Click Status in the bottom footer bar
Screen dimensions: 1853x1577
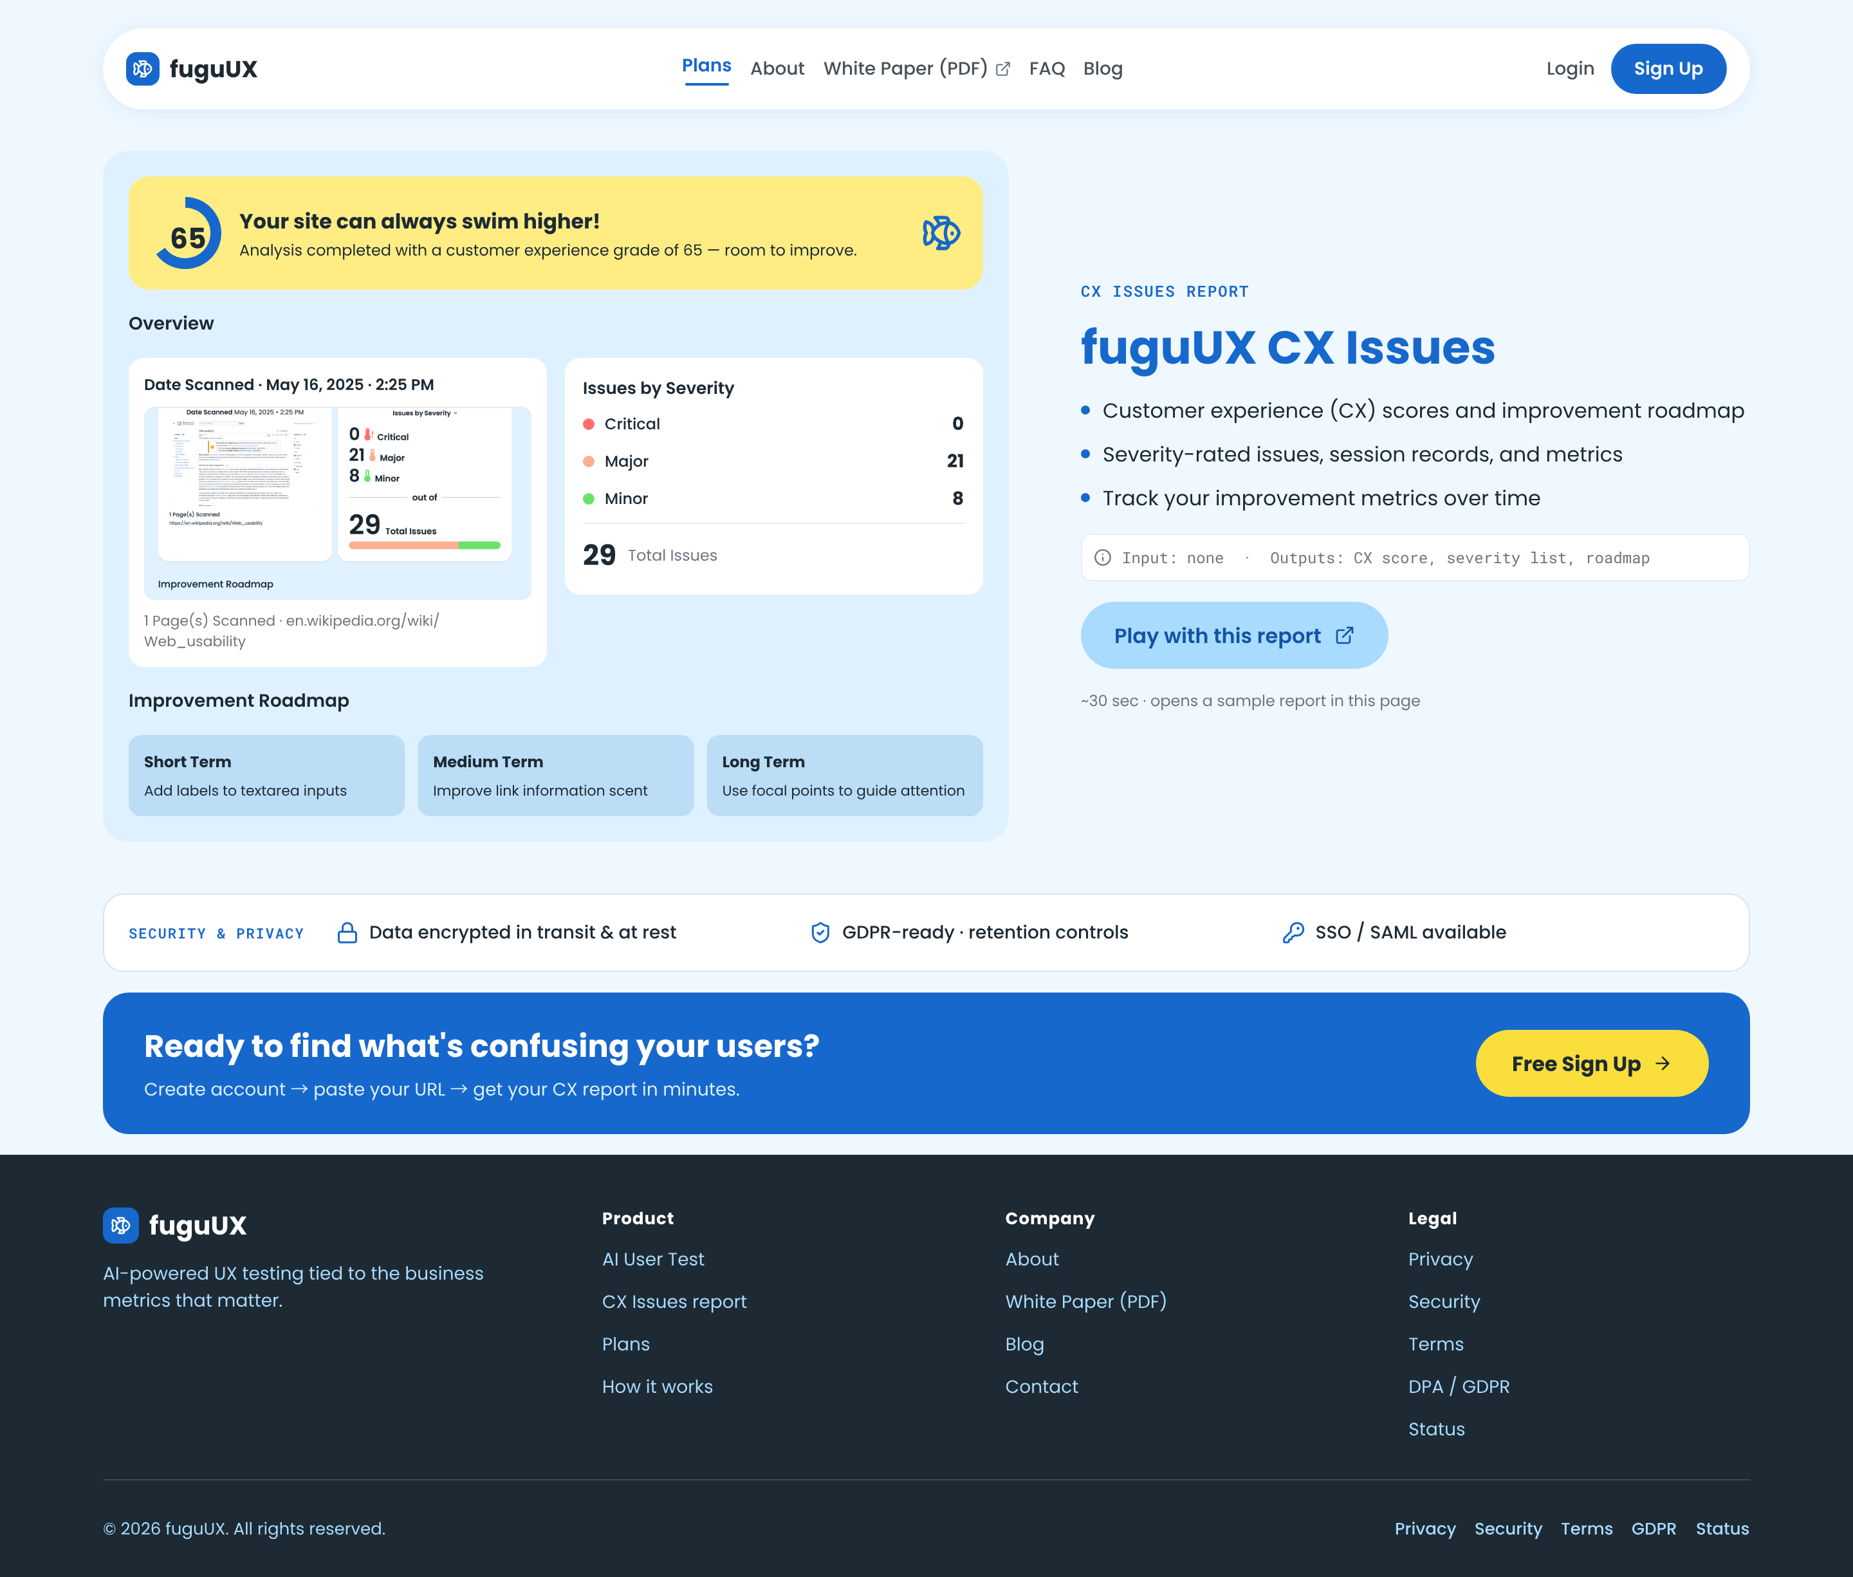1722,1529
